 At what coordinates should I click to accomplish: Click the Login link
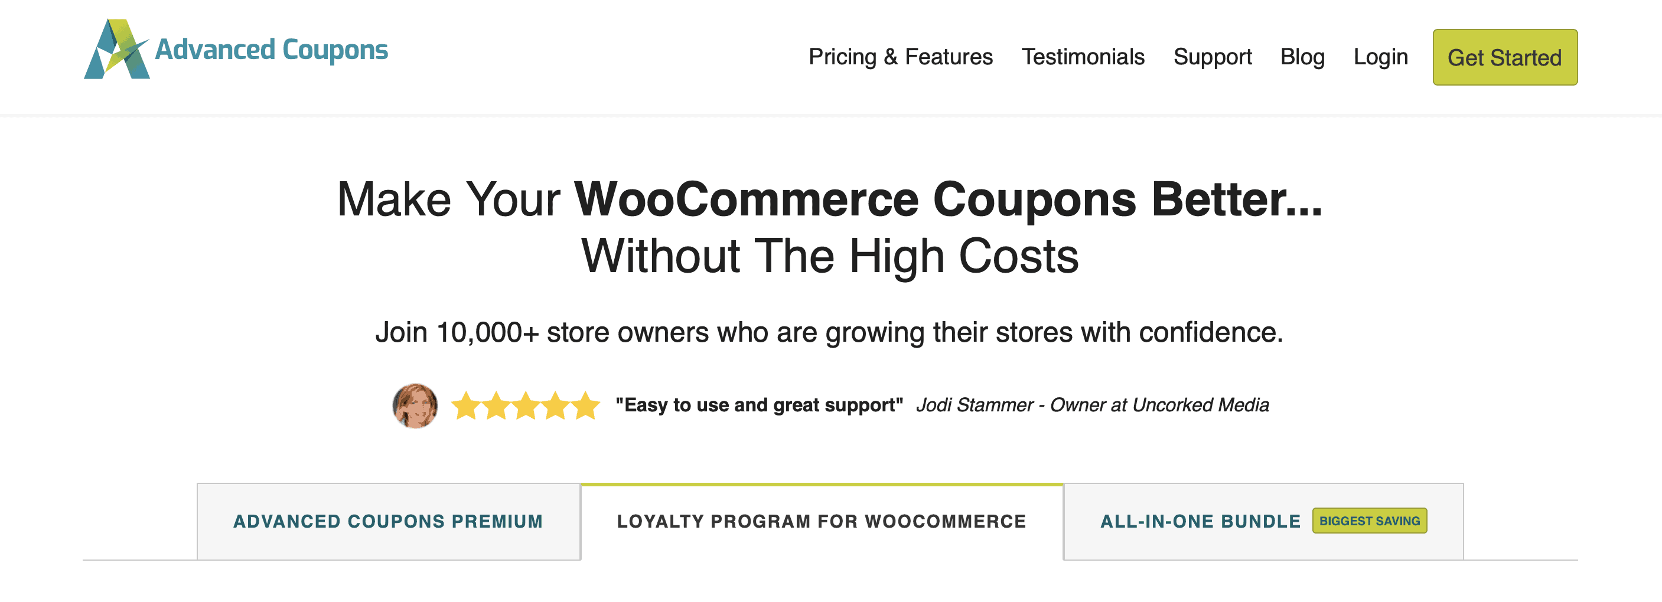click(1380, 57)
